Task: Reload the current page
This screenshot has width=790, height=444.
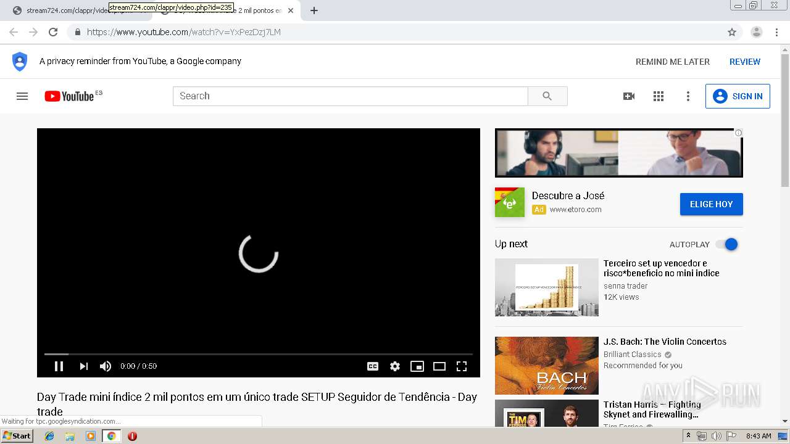Action: tap(53, 32)
